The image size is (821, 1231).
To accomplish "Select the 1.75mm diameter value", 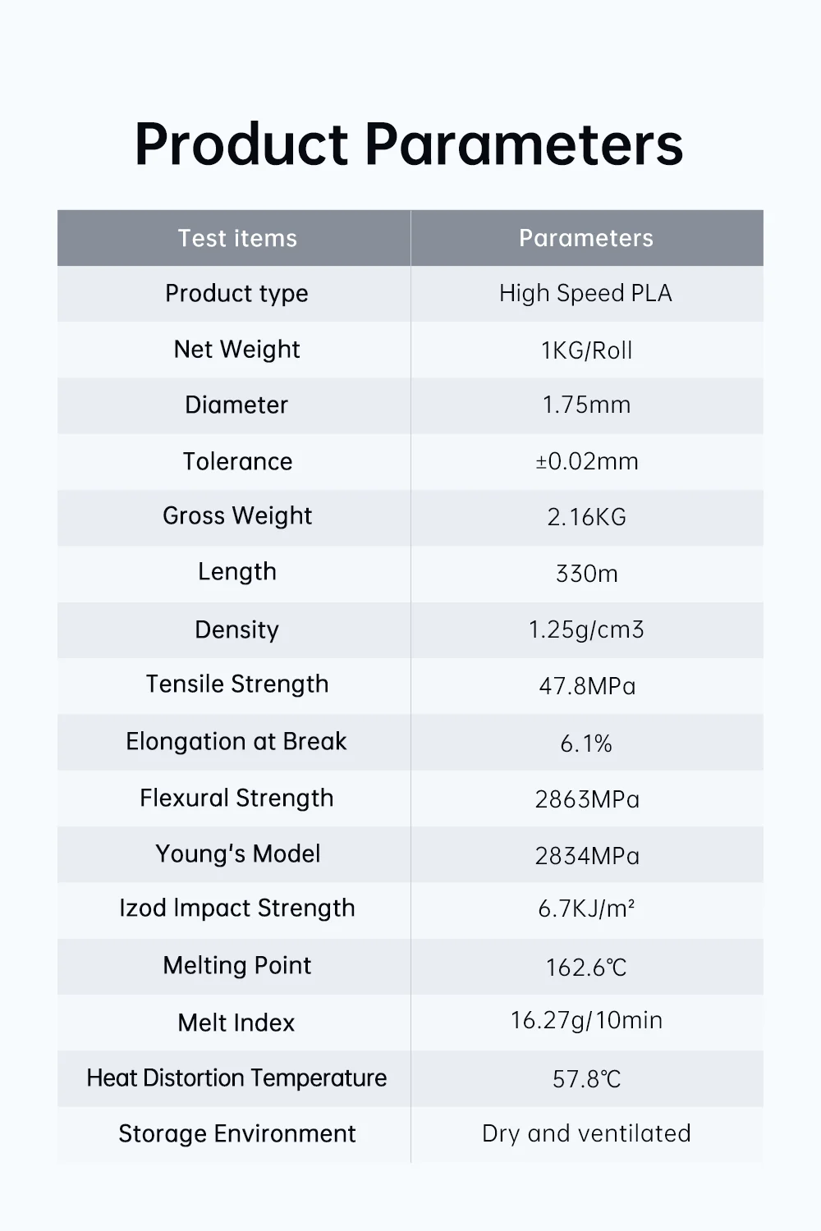I will point(586,405).
